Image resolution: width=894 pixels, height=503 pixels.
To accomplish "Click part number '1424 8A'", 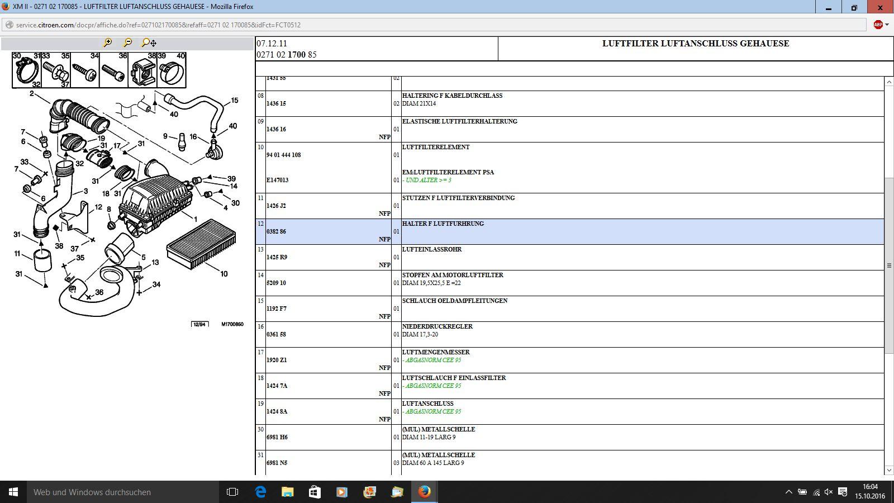I will 277,411.
